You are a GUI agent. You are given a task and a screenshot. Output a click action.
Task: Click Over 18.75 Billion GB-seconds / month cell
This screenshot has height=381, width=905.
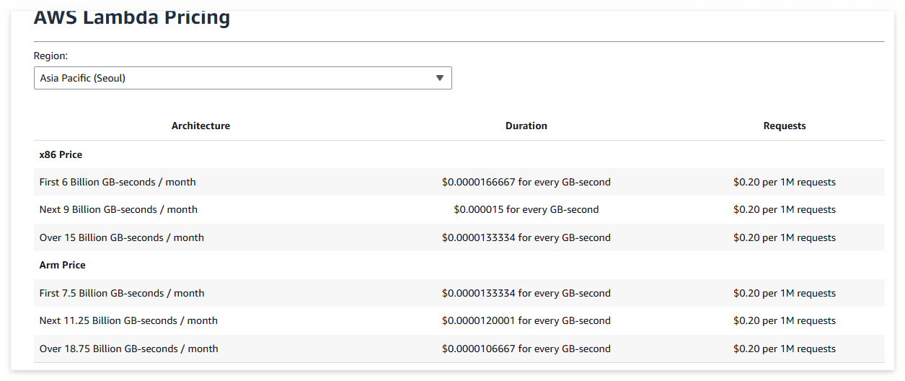point(129,349)
